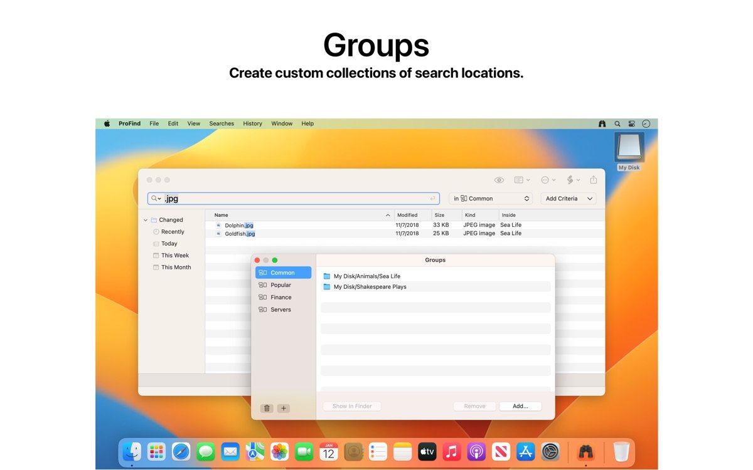Open the 'in Common' location popup

[491, 199]
